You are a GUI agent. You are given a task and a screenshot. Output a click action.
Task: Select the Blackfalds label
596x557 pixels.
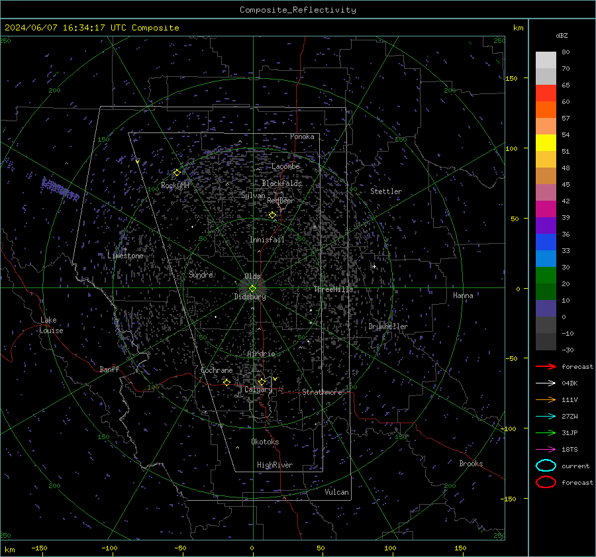[x=281, y=183]
